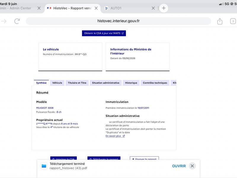Close the AUTO1 browser tab

[153, 8]
